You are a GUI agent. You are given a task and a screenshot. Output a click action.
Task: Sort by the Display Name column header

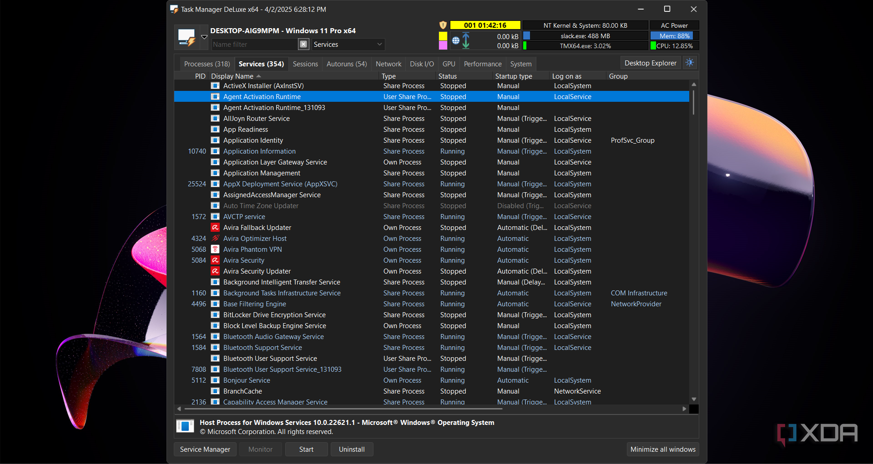pyautogui.click(x=232, y=76)
